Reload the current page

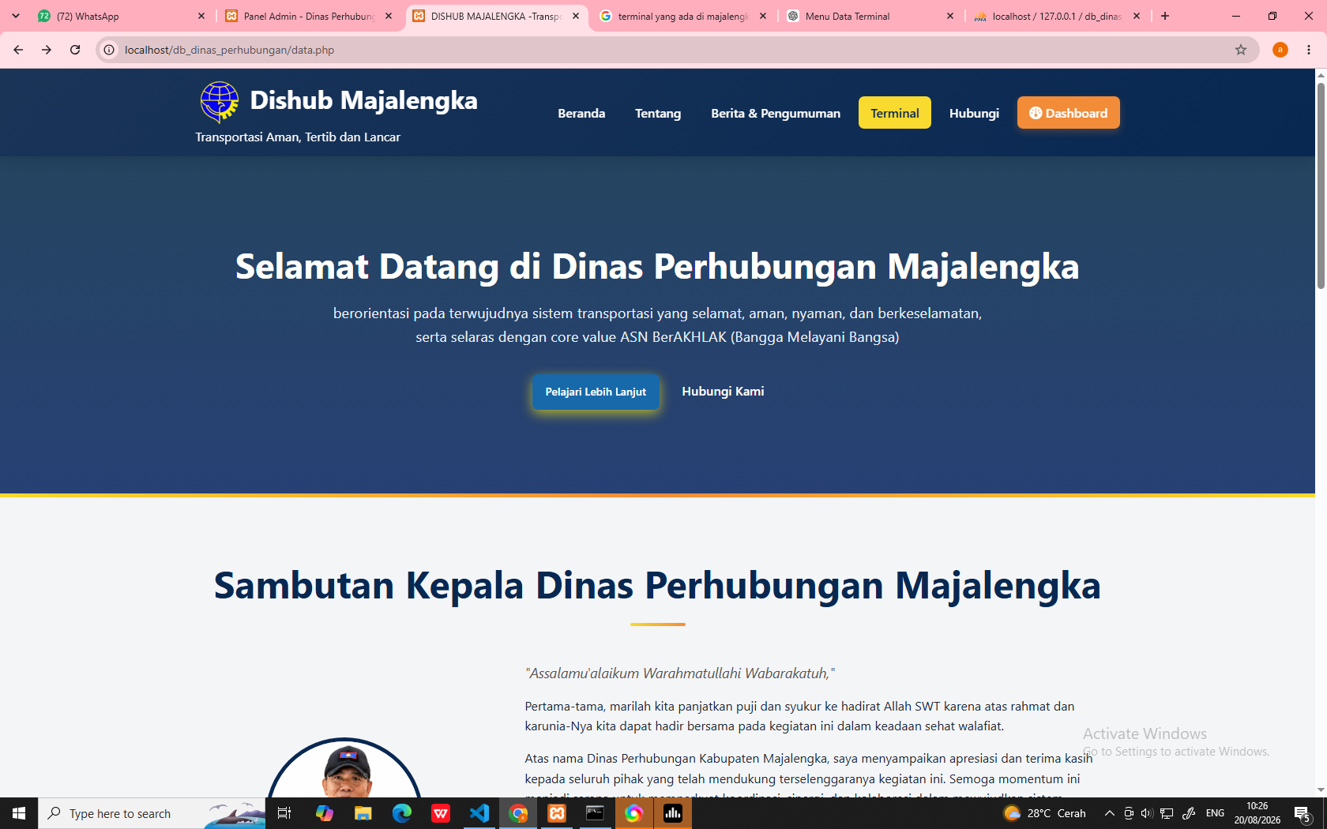click(x=75, y=50)
